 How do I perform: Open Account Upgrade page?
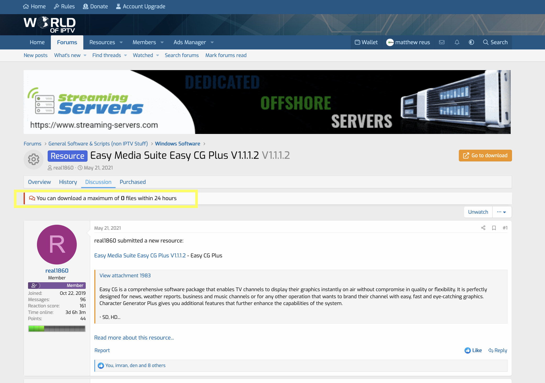[x=141, y=6]
